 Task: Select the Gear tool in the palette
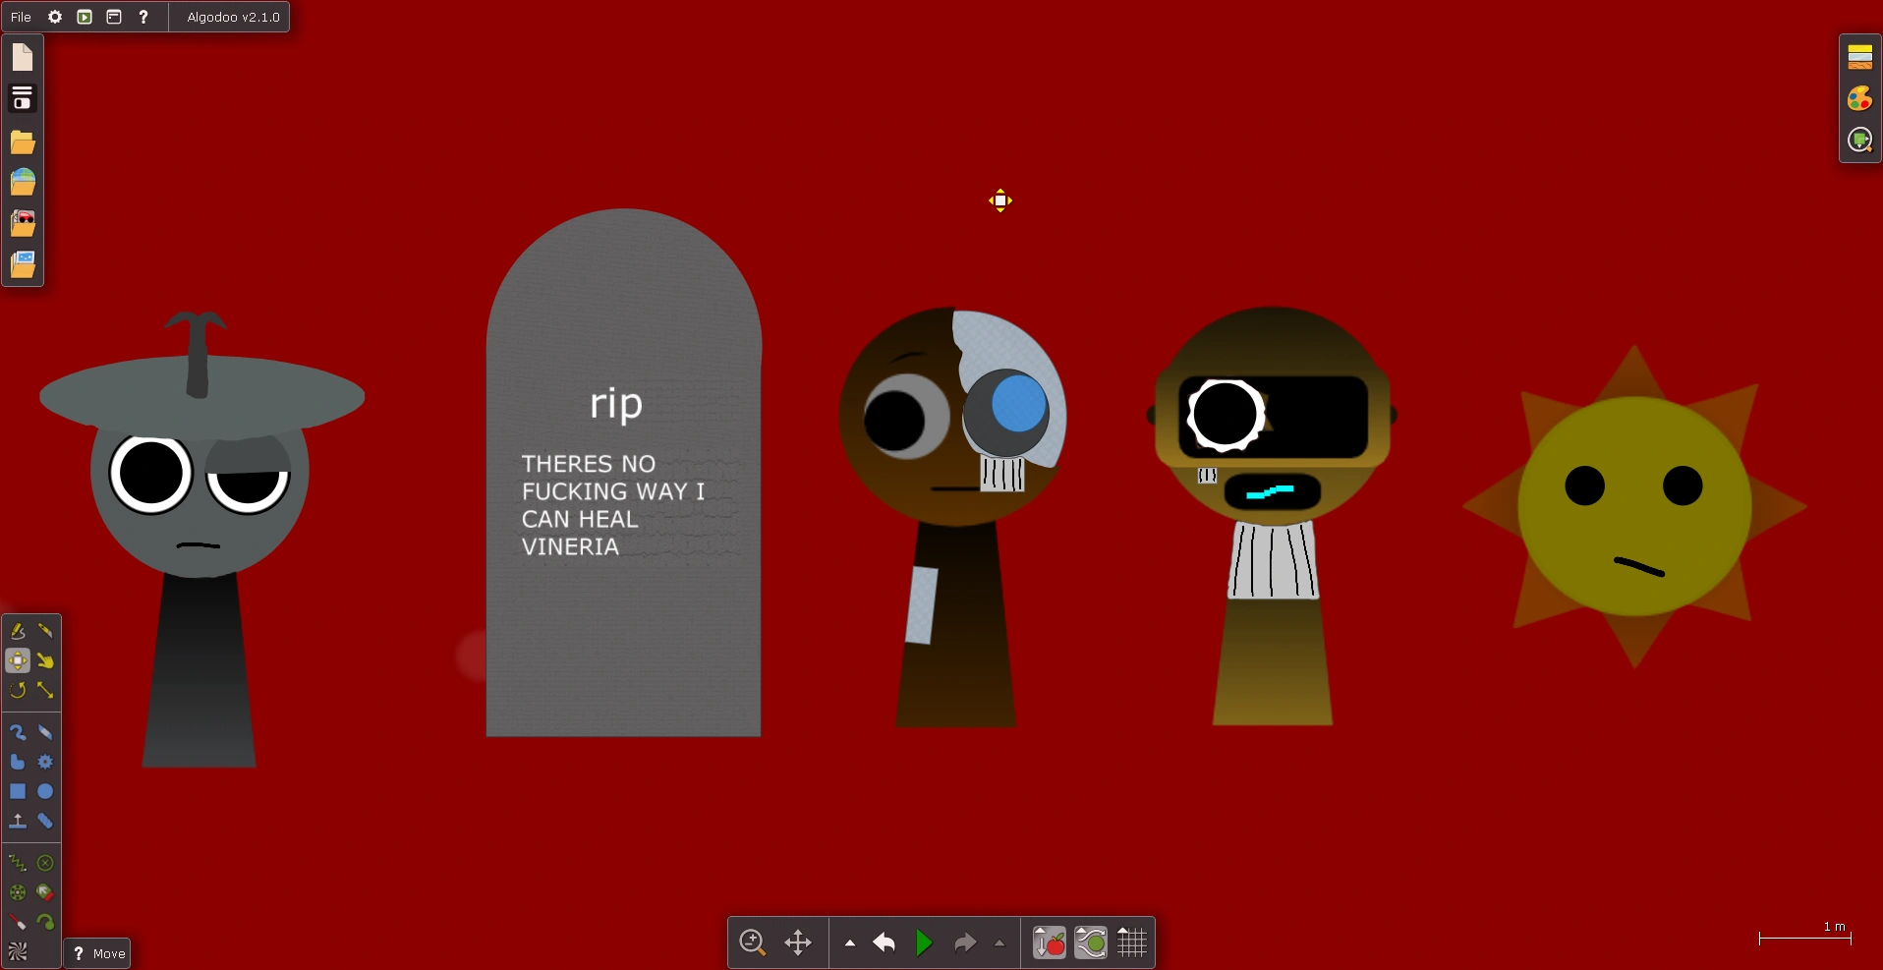[45, 762]
